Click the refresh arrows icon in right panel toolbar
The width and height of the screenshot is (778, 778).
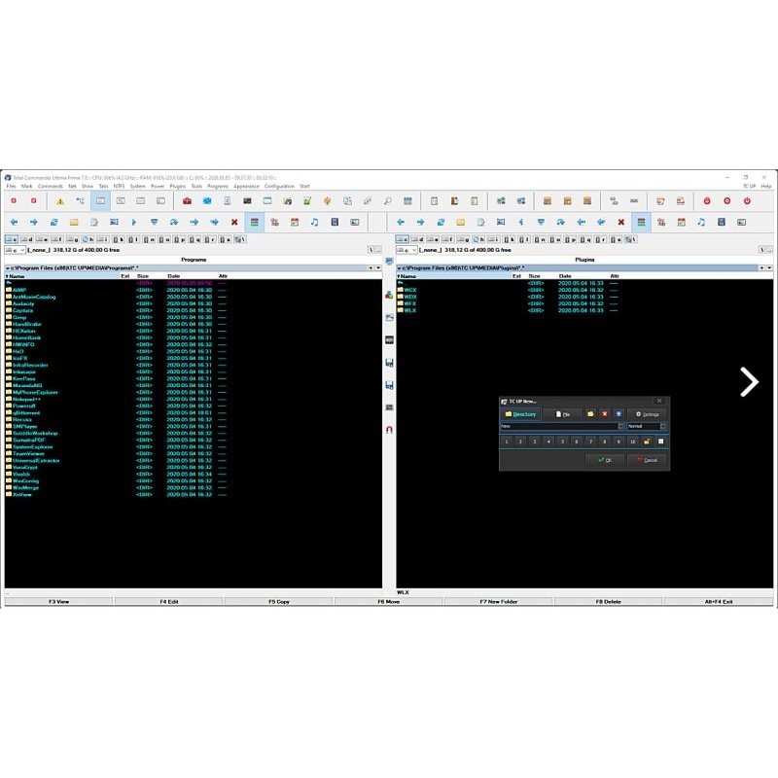point(441,222)
